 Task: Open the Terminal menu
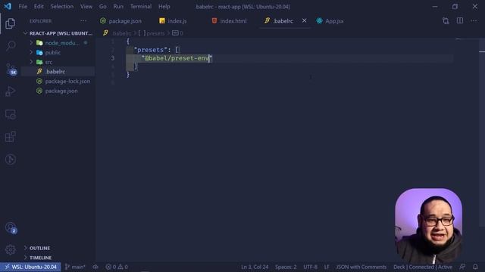click(x=141, y=7)
